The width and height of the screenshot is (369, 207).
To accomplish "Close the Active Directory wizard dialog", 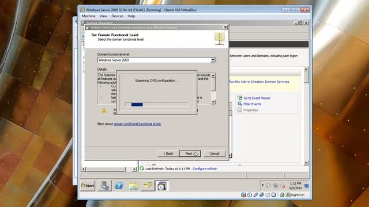I will tap(225, 27).
